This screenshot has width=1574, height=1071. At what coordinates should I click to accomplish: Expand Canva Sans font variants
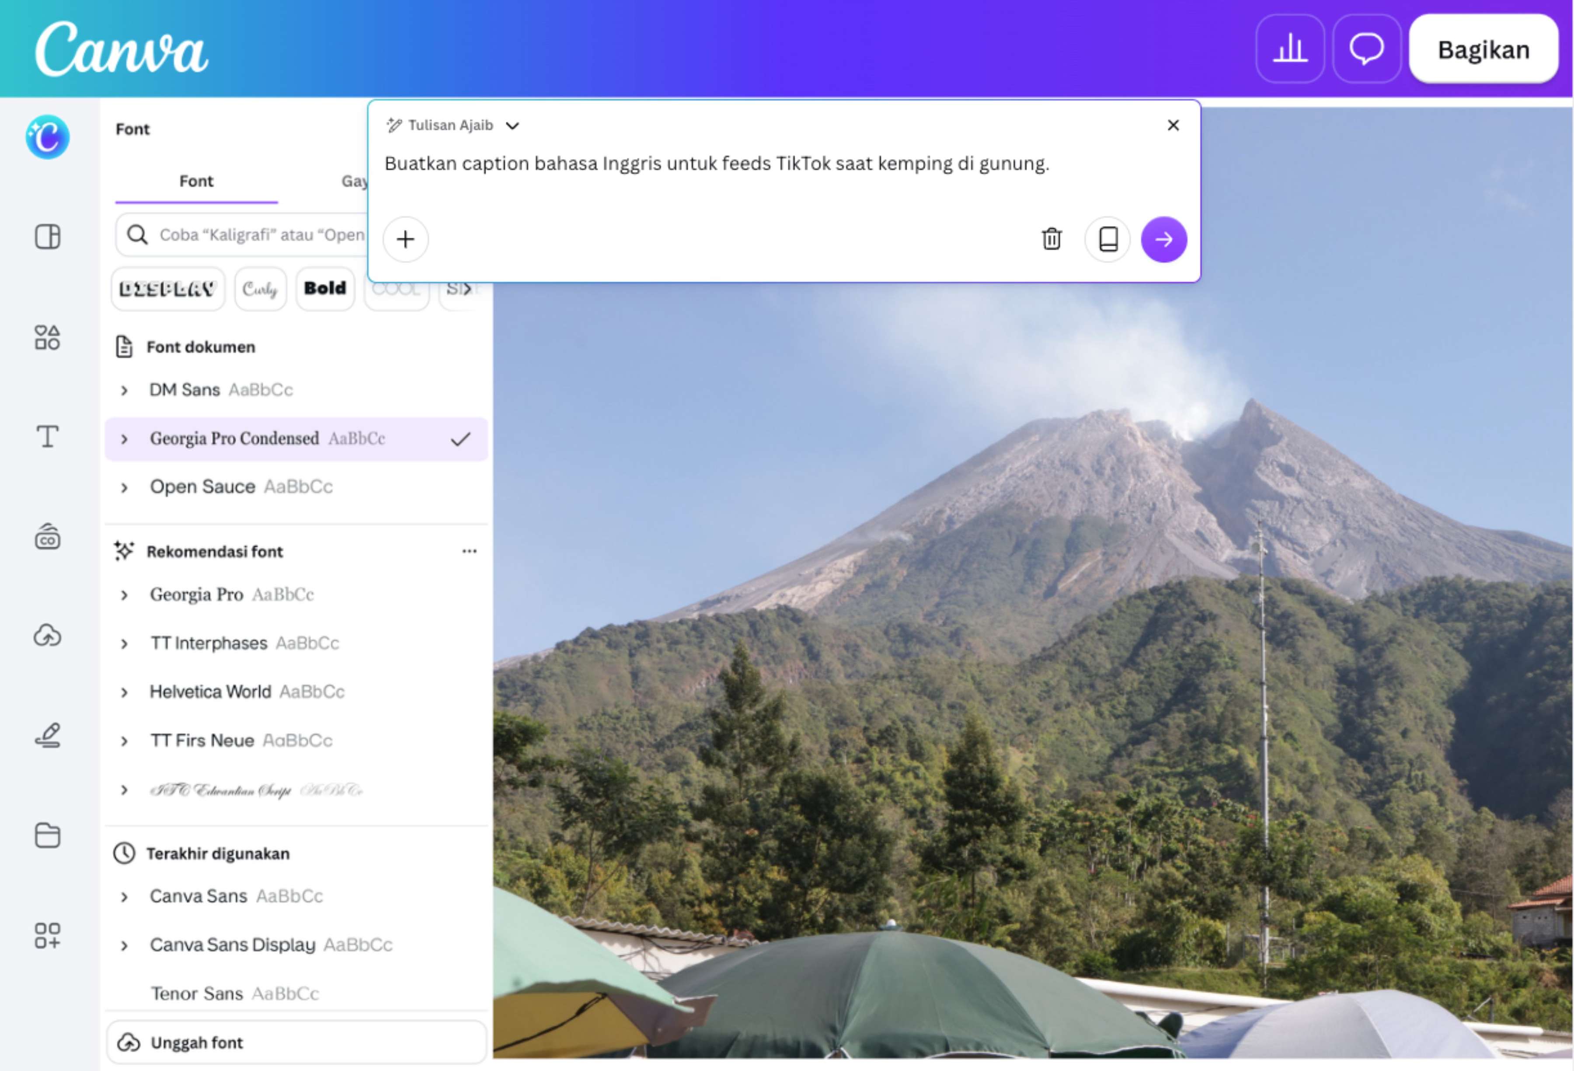pyautogui.click(x=124, y=897)
